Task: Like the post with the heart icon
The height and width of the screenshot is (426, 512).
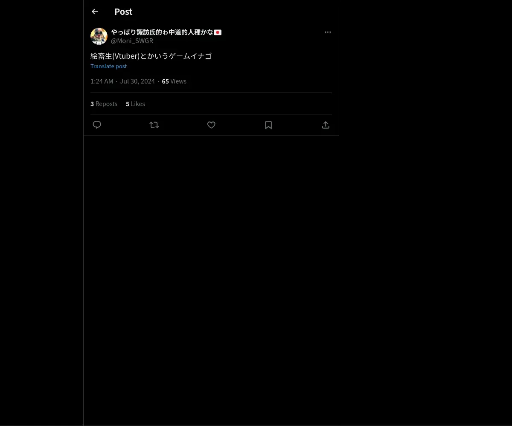Action: point(211,125)
